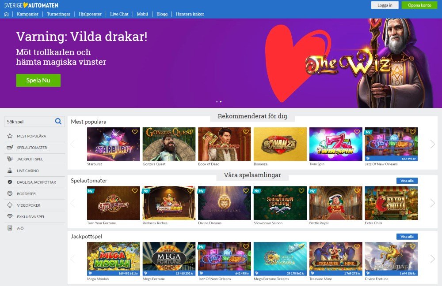Click the Sök spel search field
The width and height of the screenshot is (442, 286).
point(30,122)
